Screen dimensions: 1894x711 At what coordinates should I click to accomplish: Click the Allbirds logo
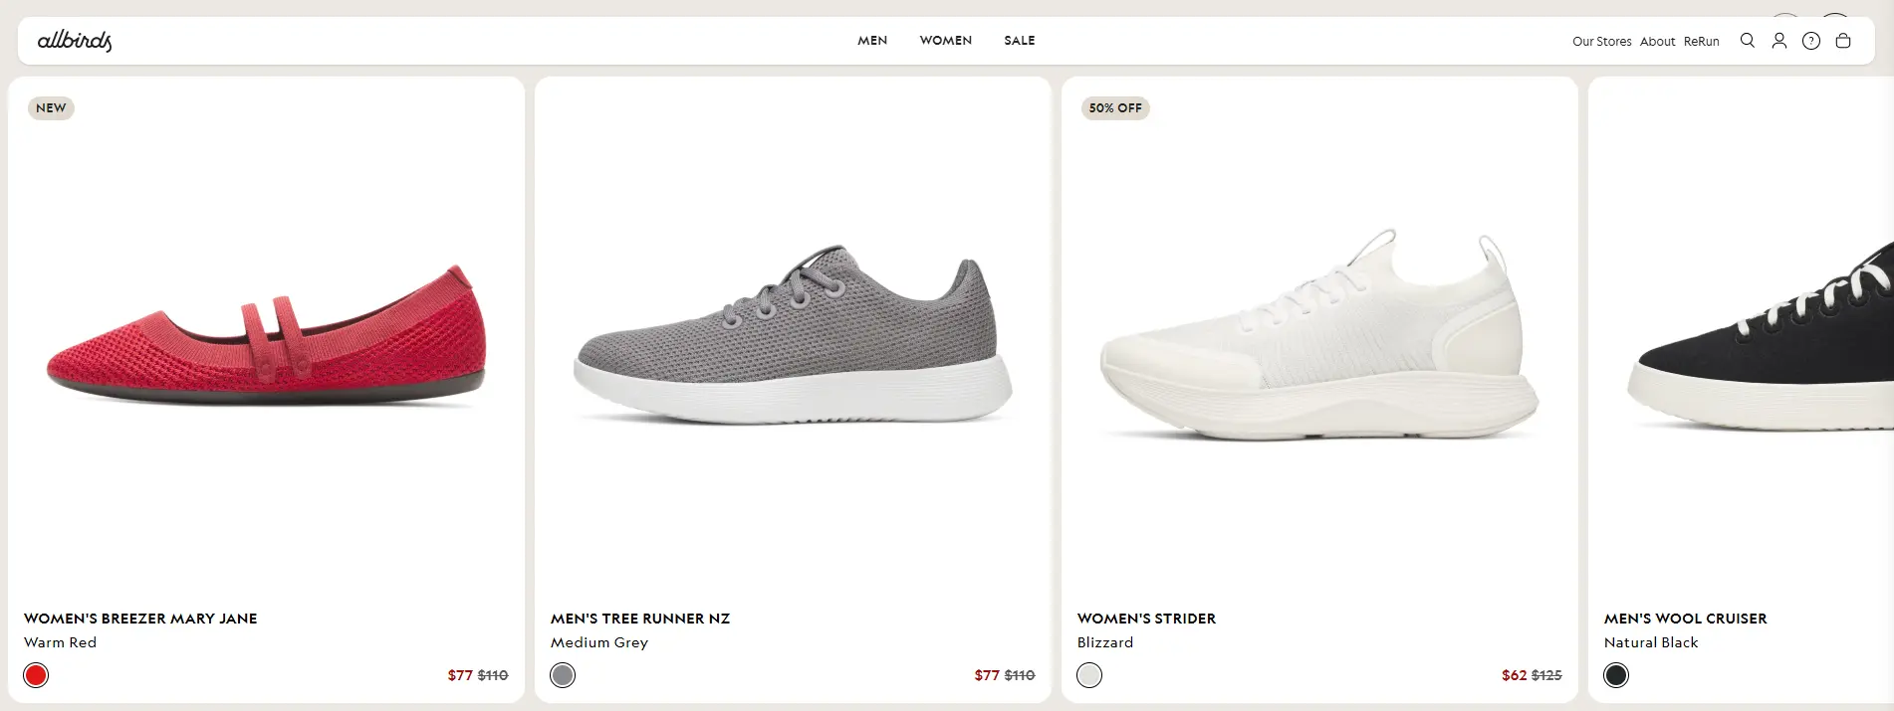(x=75, y=41)
